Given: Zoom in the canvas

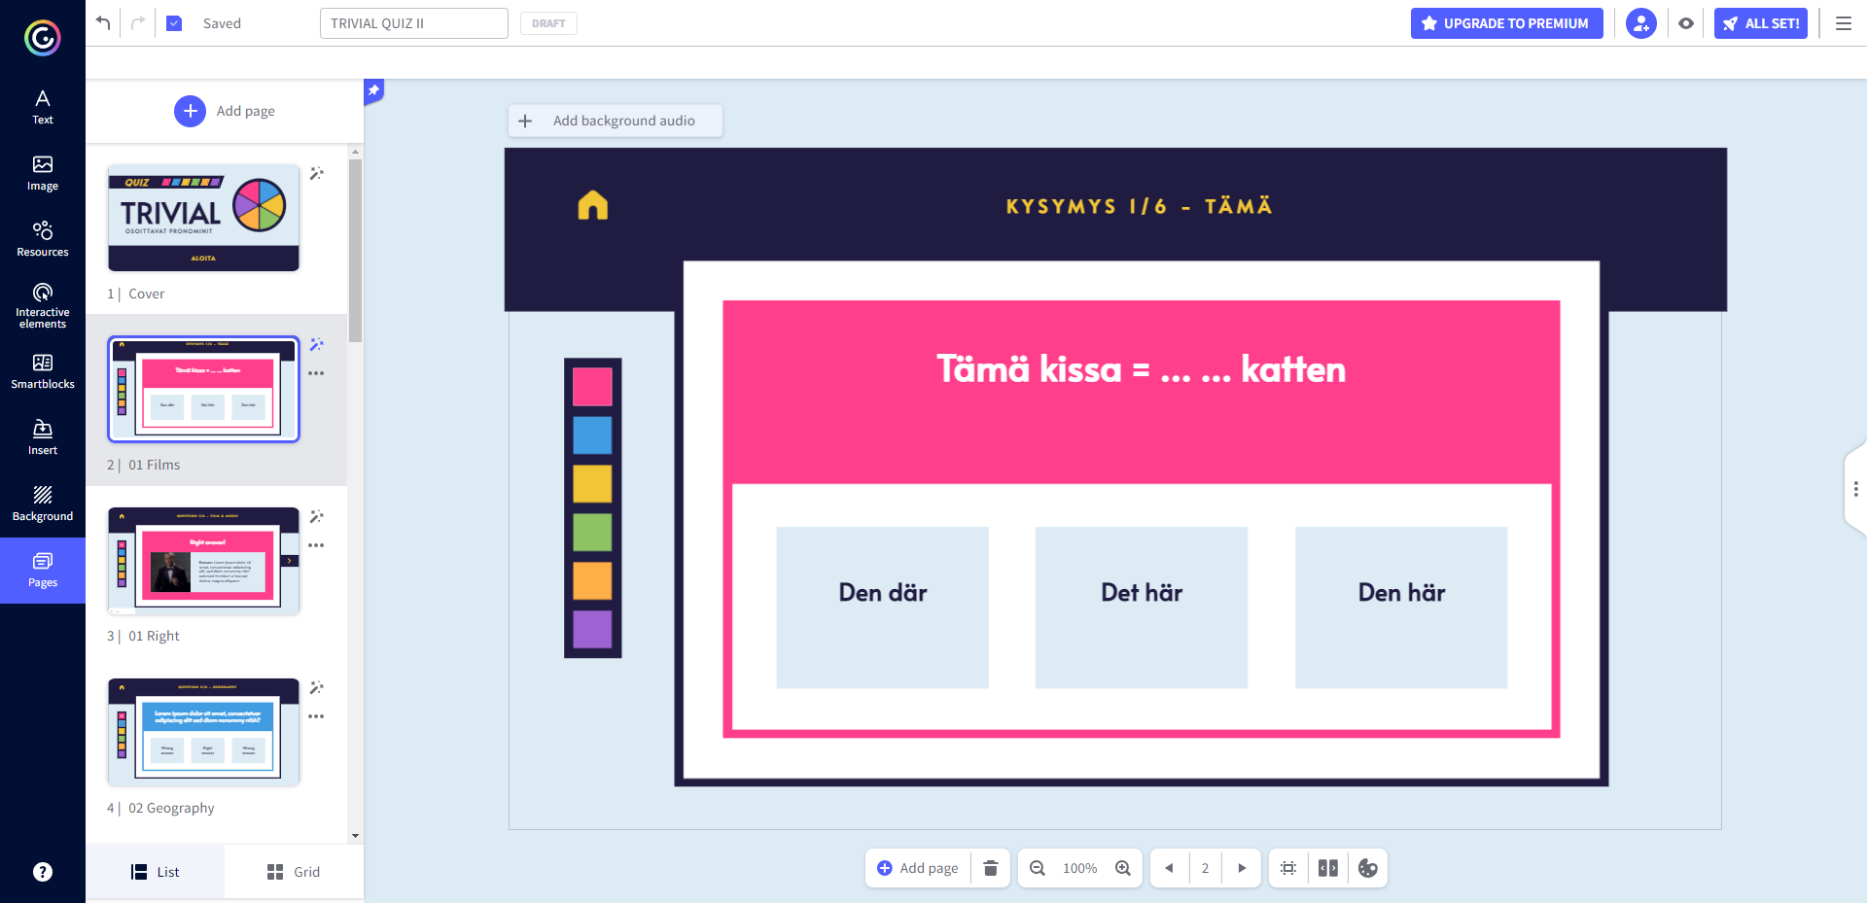Looking at the screenshot, I should pos(1123,868).
